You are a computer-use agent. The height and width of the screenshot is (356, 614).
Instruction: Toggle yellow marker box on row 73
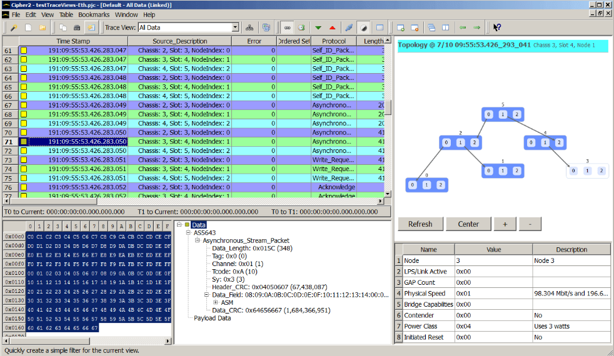pyautogui.click(x=24, y=160)
